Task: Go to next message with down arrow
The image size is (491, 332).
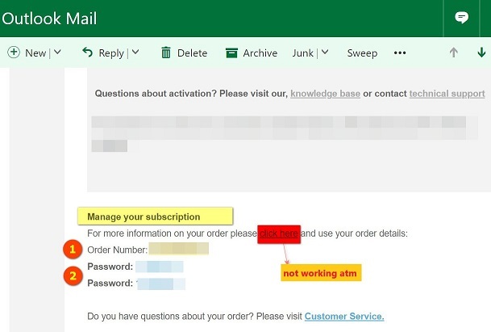Action: [x=482, y=53]
